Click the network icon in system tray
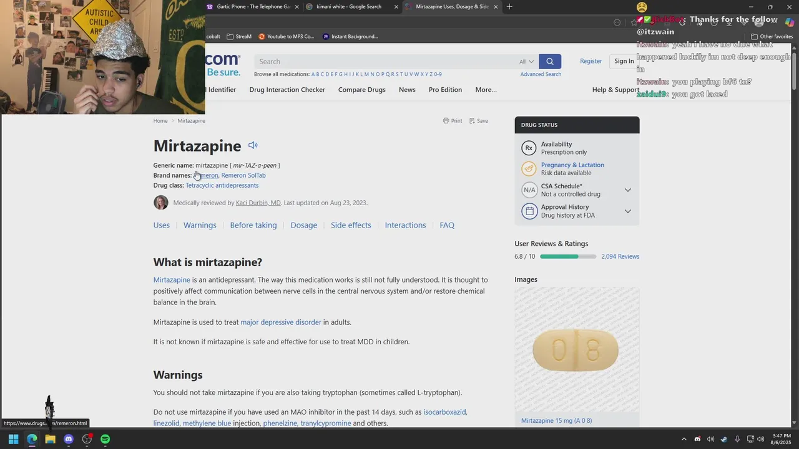Viewport: 799px width, 449px height. tap(751, 439)
